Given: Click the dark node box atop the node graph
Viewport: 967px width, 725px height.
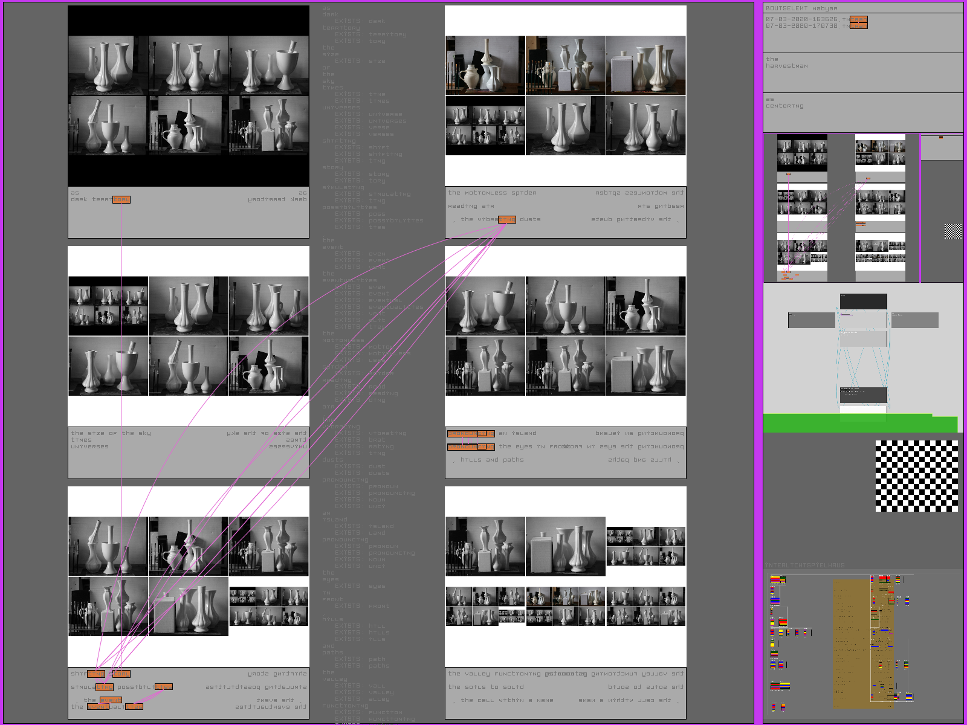Looking at the screenshot, I should [x=863, y=301].
